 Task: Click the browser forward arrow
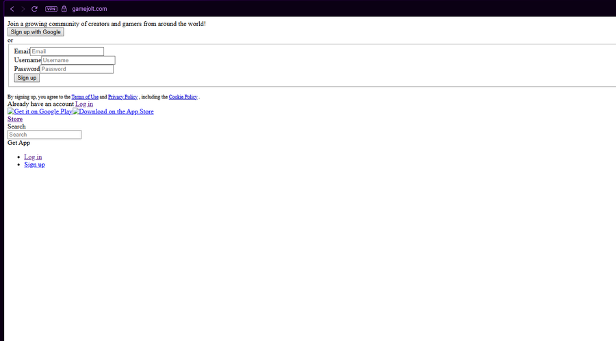(23, 9)
